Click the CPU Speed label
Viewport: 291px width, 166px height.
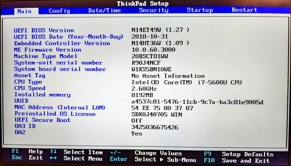30,88
